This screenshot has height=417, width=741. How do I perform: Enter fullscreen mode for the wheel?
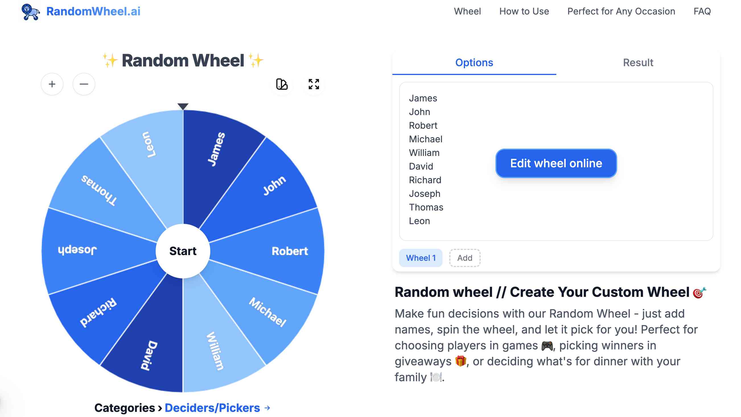[x=313, y=84]
